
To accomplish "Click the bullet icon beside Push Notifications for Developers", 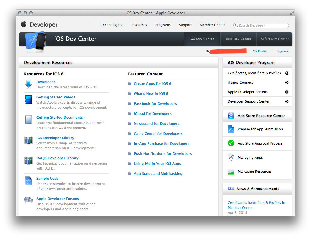I will click(130, 153).
